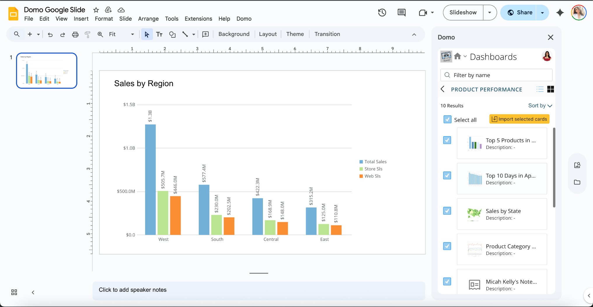Expand the new slide layout dropdown arrow
The image size is (593, 307).
click(38, 34)
